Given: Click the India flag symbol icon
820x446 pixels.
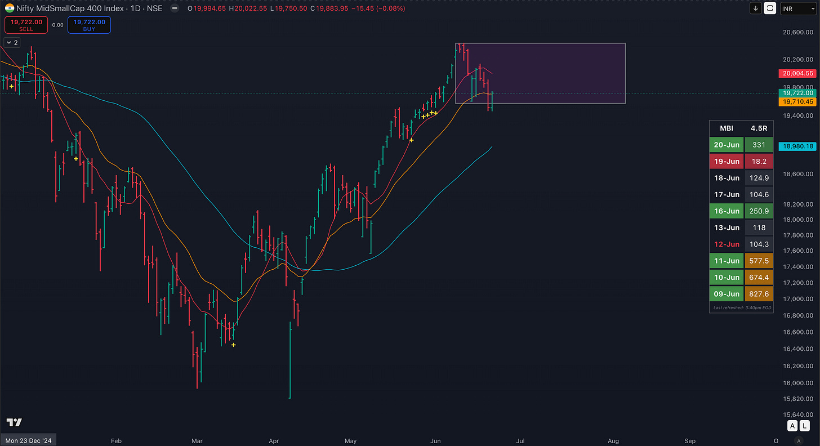Looking at the screenshot, I should 9,8.
